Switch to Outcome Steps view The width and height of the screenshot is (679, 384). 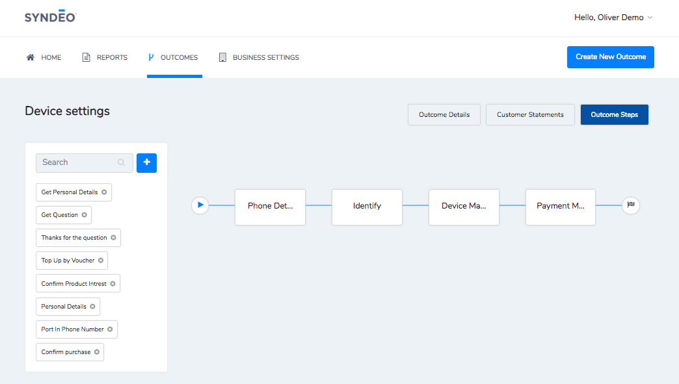[615, 114]
